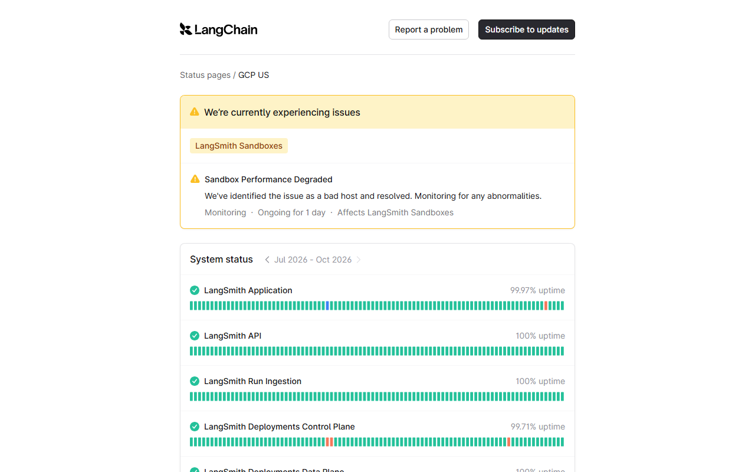The image size is (755, 472).
Task: Click the warning icon in the issues banner
Action: [x=195, y=112]
